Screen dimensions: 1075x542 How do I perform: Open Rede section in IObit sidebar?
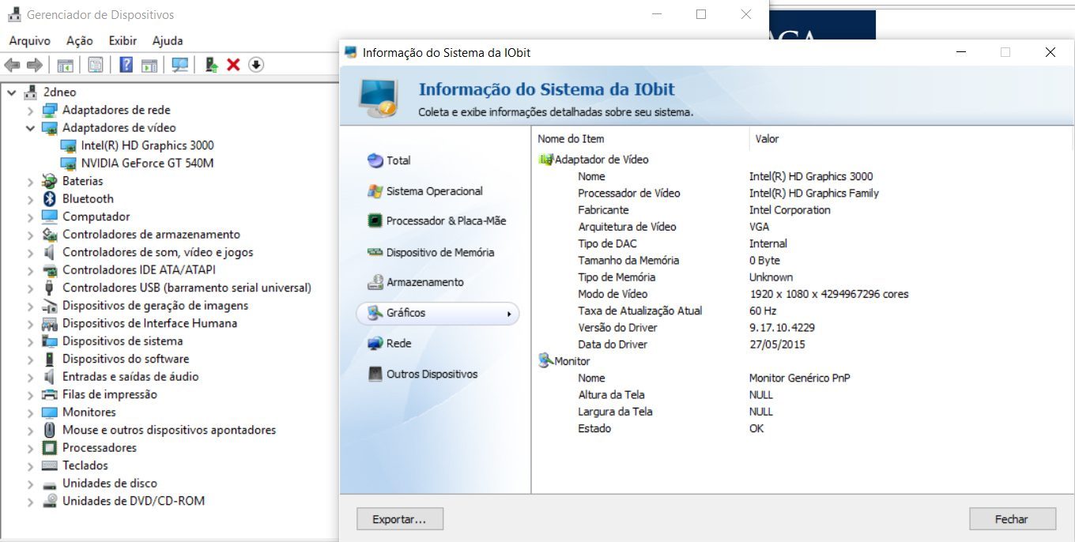(x=398, y=344)
